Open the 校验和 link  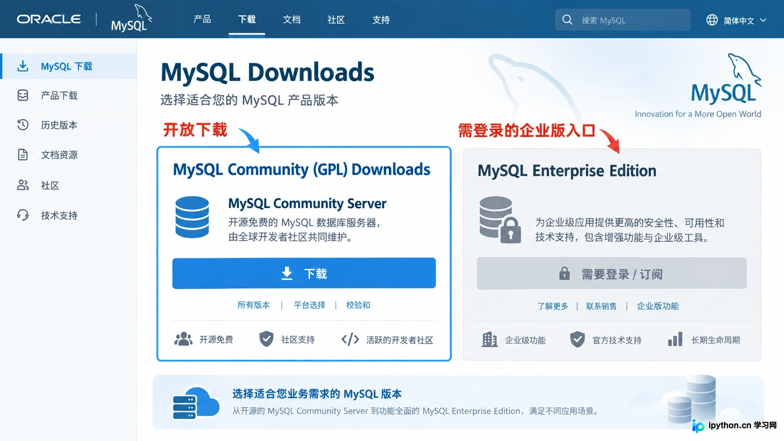click(x=358, y=305)
